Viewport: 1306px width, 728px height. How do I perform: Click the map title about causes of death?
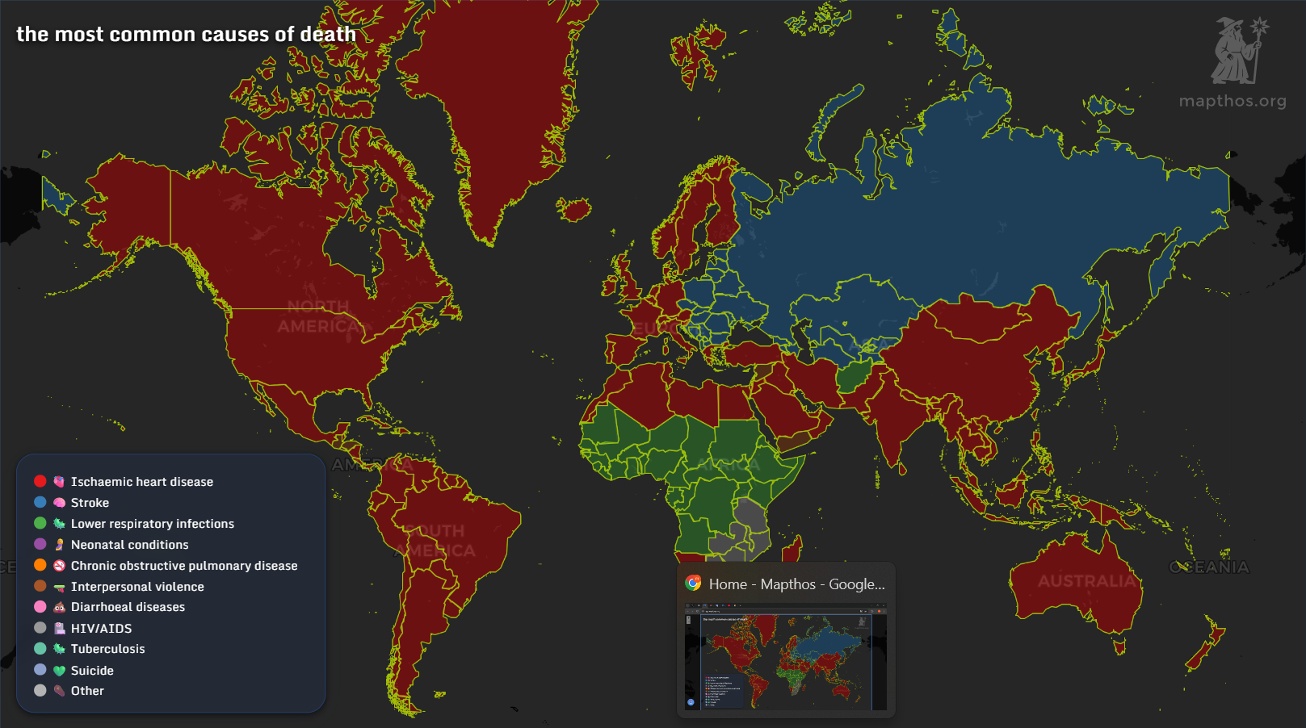pos(186,34)
